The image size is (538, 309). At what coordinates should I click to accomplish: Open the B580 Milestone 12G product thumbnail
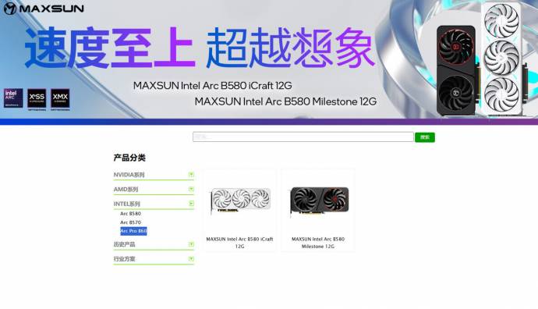[319, 201]
